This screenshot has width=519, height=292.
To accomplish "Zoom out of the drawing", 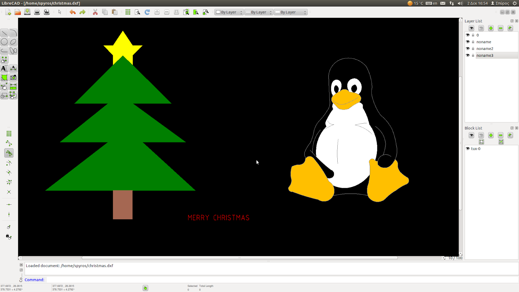I will tap(167, 12).
